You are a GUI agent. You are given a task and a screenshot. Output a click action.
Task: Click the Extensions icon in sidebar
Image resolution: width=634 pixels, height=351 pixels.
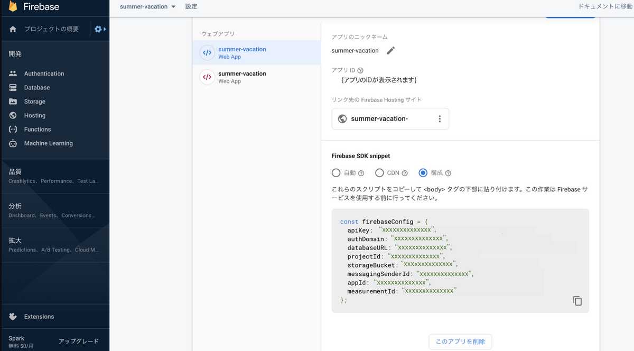tap(13, 317)
